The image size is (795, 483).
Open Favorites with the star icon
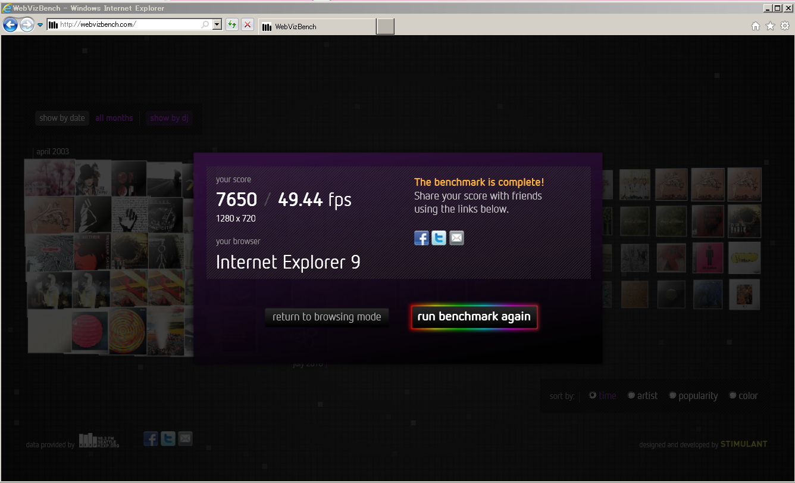click(770, 26)
